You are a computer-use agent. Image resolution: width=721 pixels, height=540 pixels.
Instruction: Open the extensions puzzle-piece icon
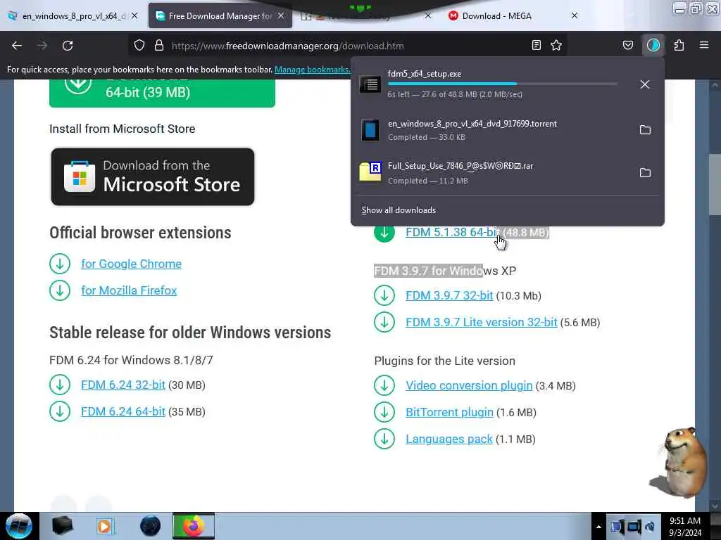(x=679, y=45)
